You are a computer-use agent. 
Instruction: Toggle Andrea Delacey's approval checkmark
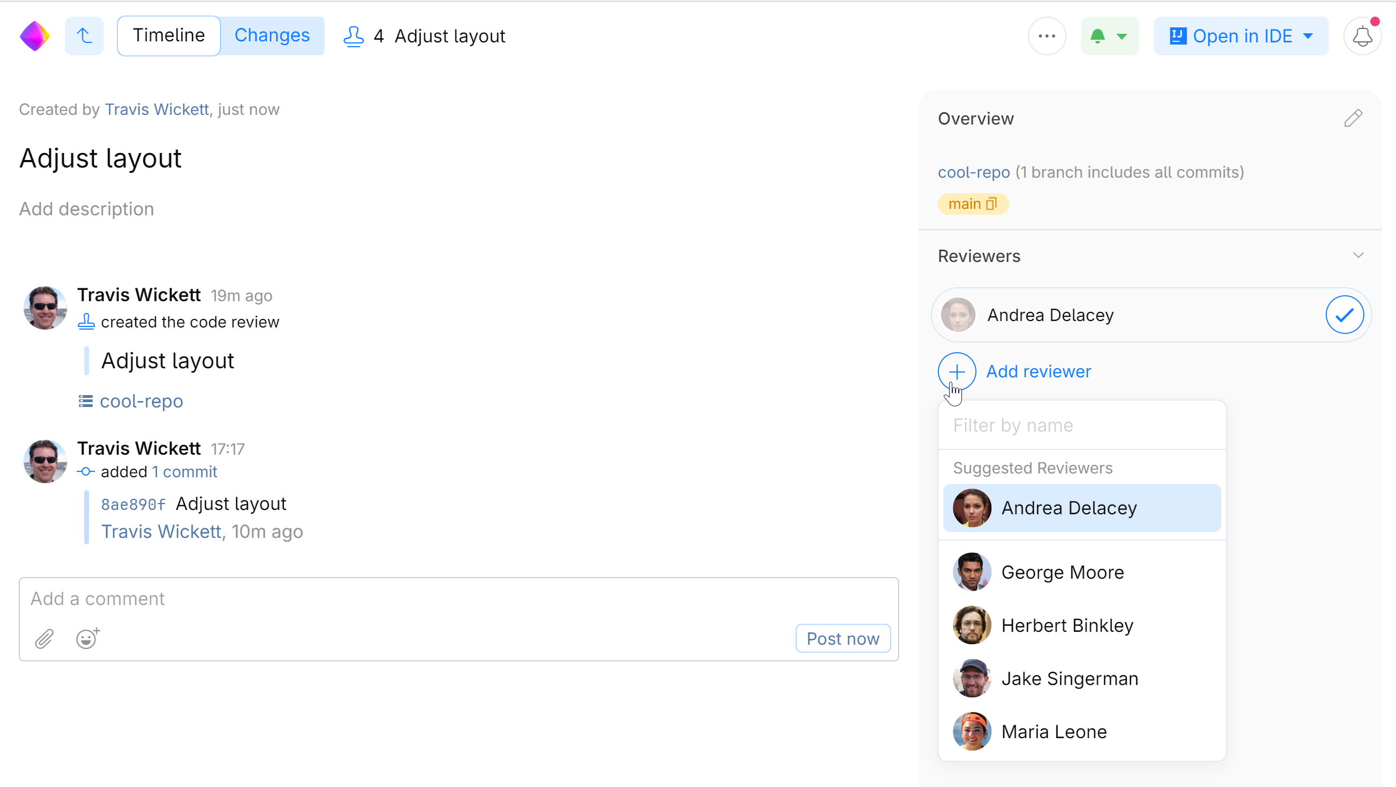pos(1344,315)
